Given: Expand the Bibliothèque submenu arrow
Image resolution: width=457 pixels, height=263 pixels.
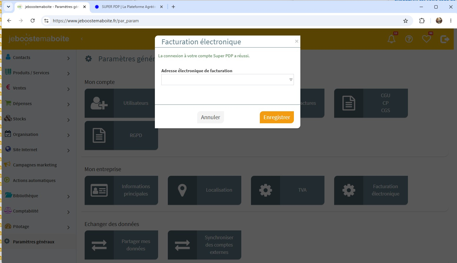Looking at the screenshot, I should (68, 196).
